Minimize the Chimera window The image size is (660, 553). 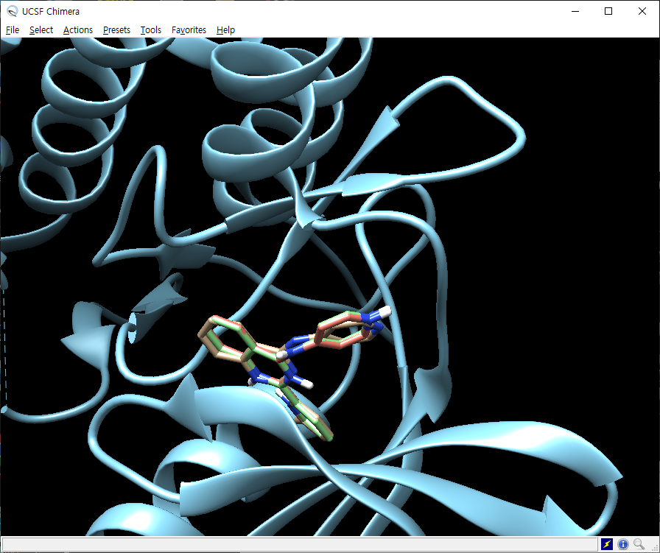click(x=575, y=11)
